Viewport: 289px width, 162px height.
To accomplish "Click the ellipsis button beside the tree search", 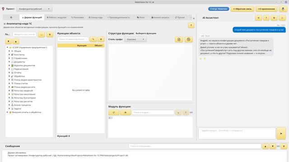I will 41,34.
